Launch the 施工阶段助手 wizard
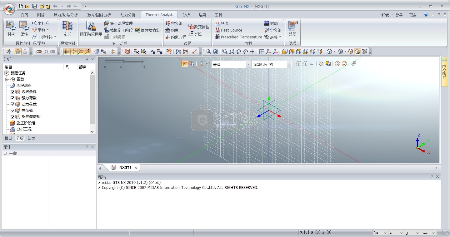This screenshot has height=237, width=450. [x=91, y=29]
